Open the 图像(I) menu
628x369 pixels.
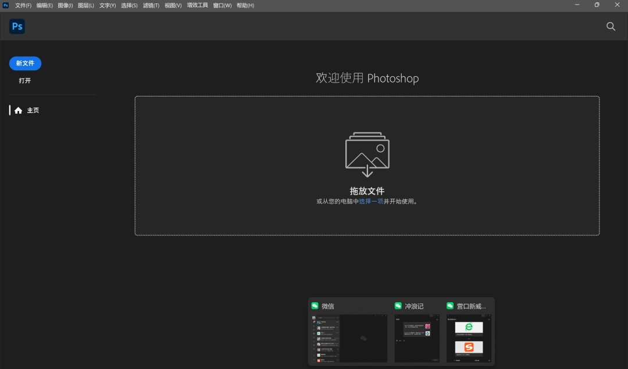point(65,6)
